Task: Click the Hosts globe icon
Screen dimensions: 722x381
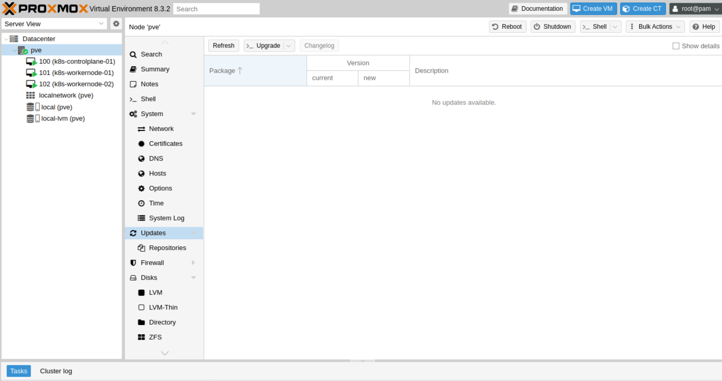Action: click(x=141, y=174)
